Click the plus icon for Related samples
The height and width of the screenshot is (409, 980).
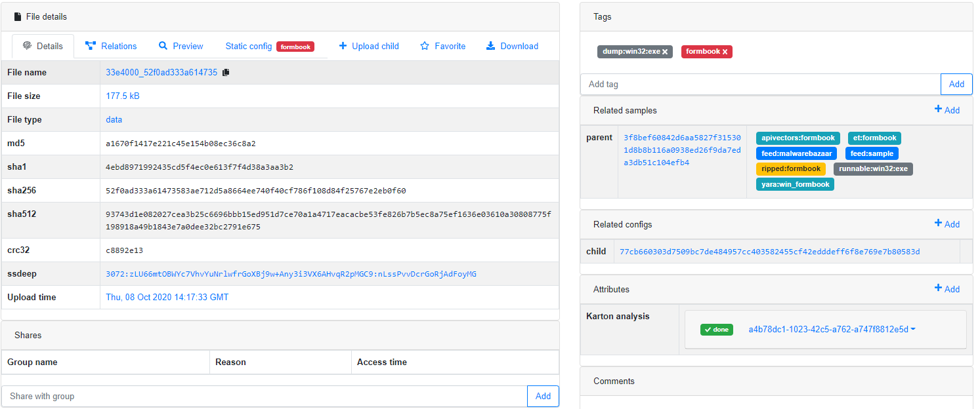click(x=939, y=109)
